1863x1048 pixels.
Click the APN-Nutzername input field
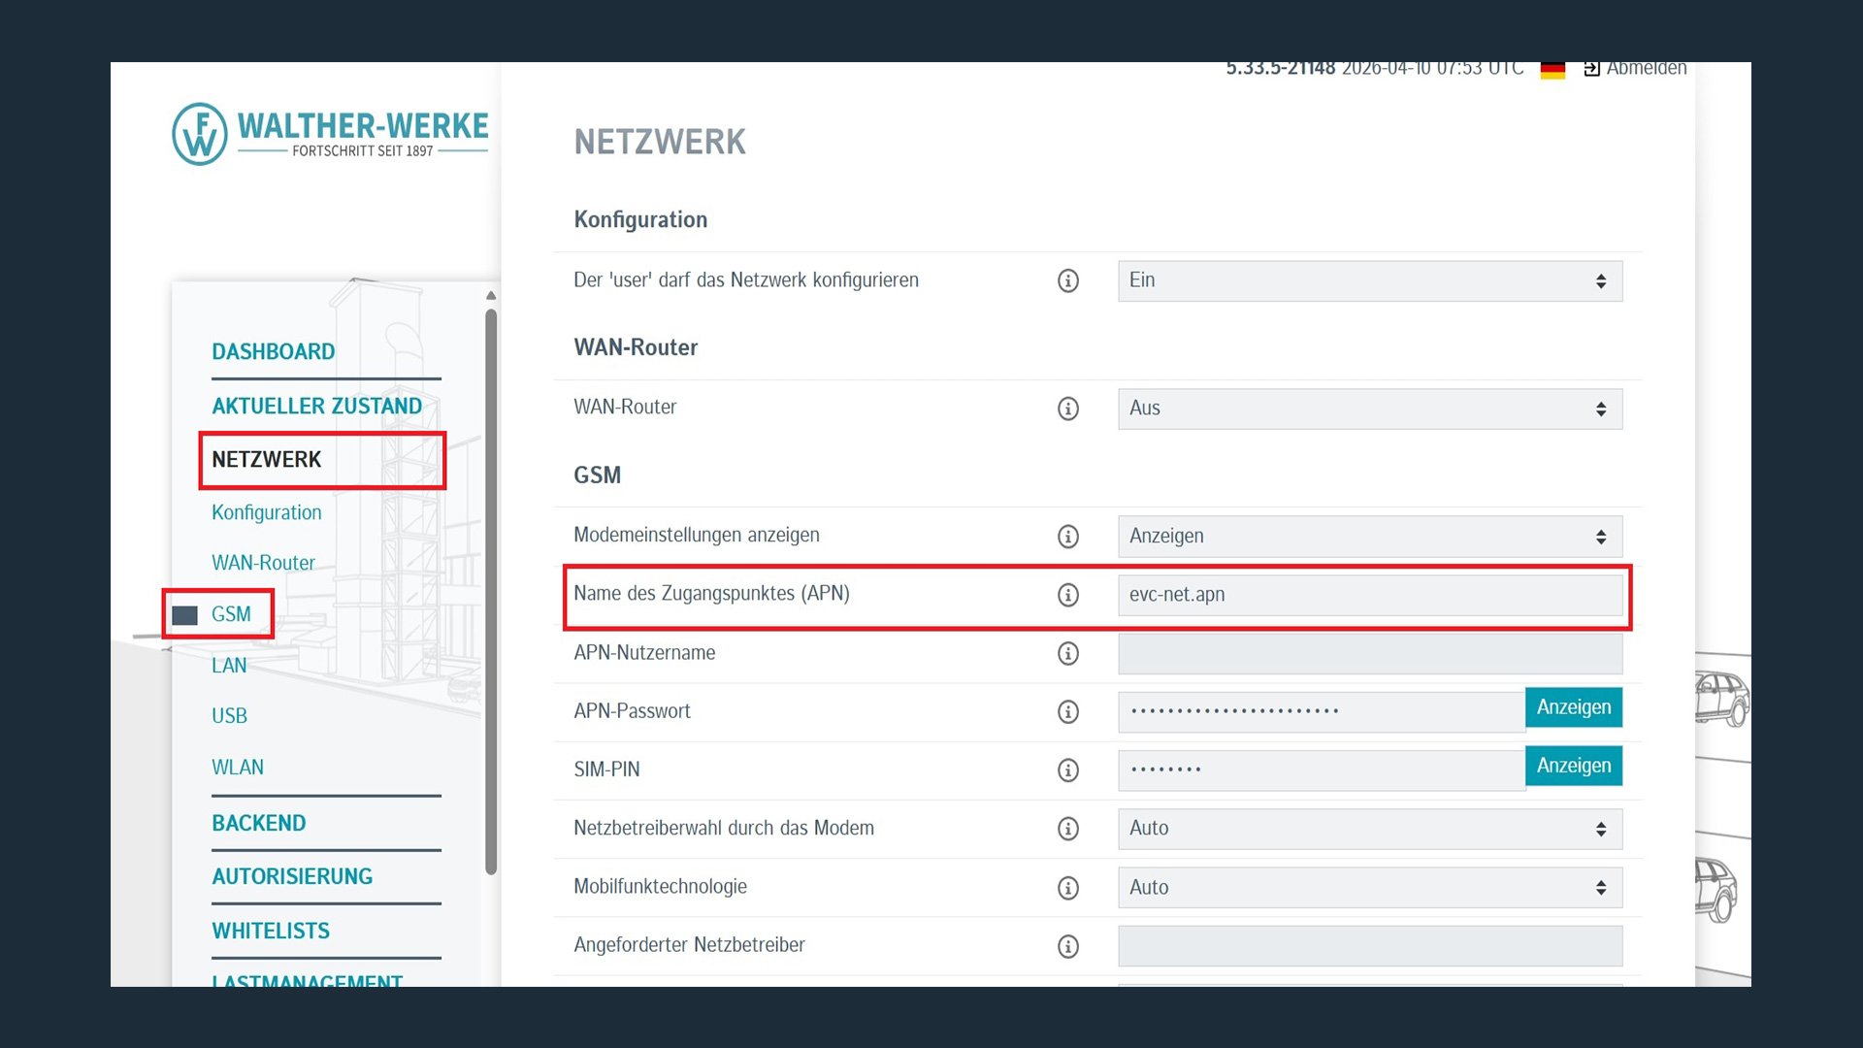[x=1370, y=653]
